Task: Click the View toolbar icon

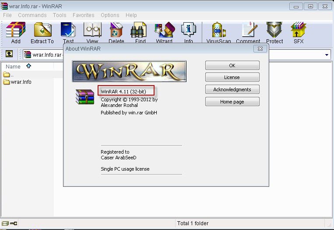Action: (x=92, y=33)
